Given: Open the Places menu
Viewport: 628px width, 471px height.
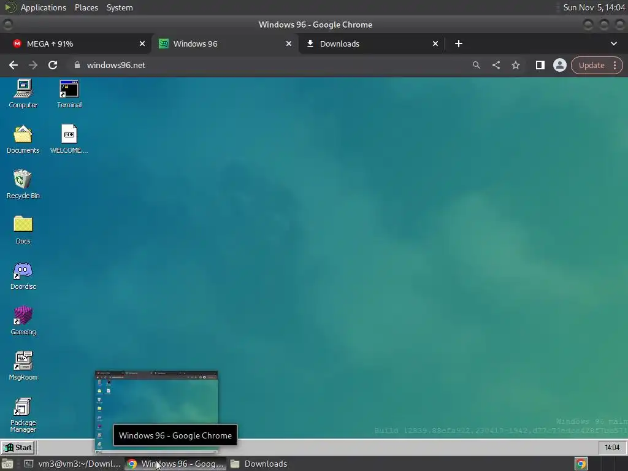Looking at the screenshot, I should [86, 7].
